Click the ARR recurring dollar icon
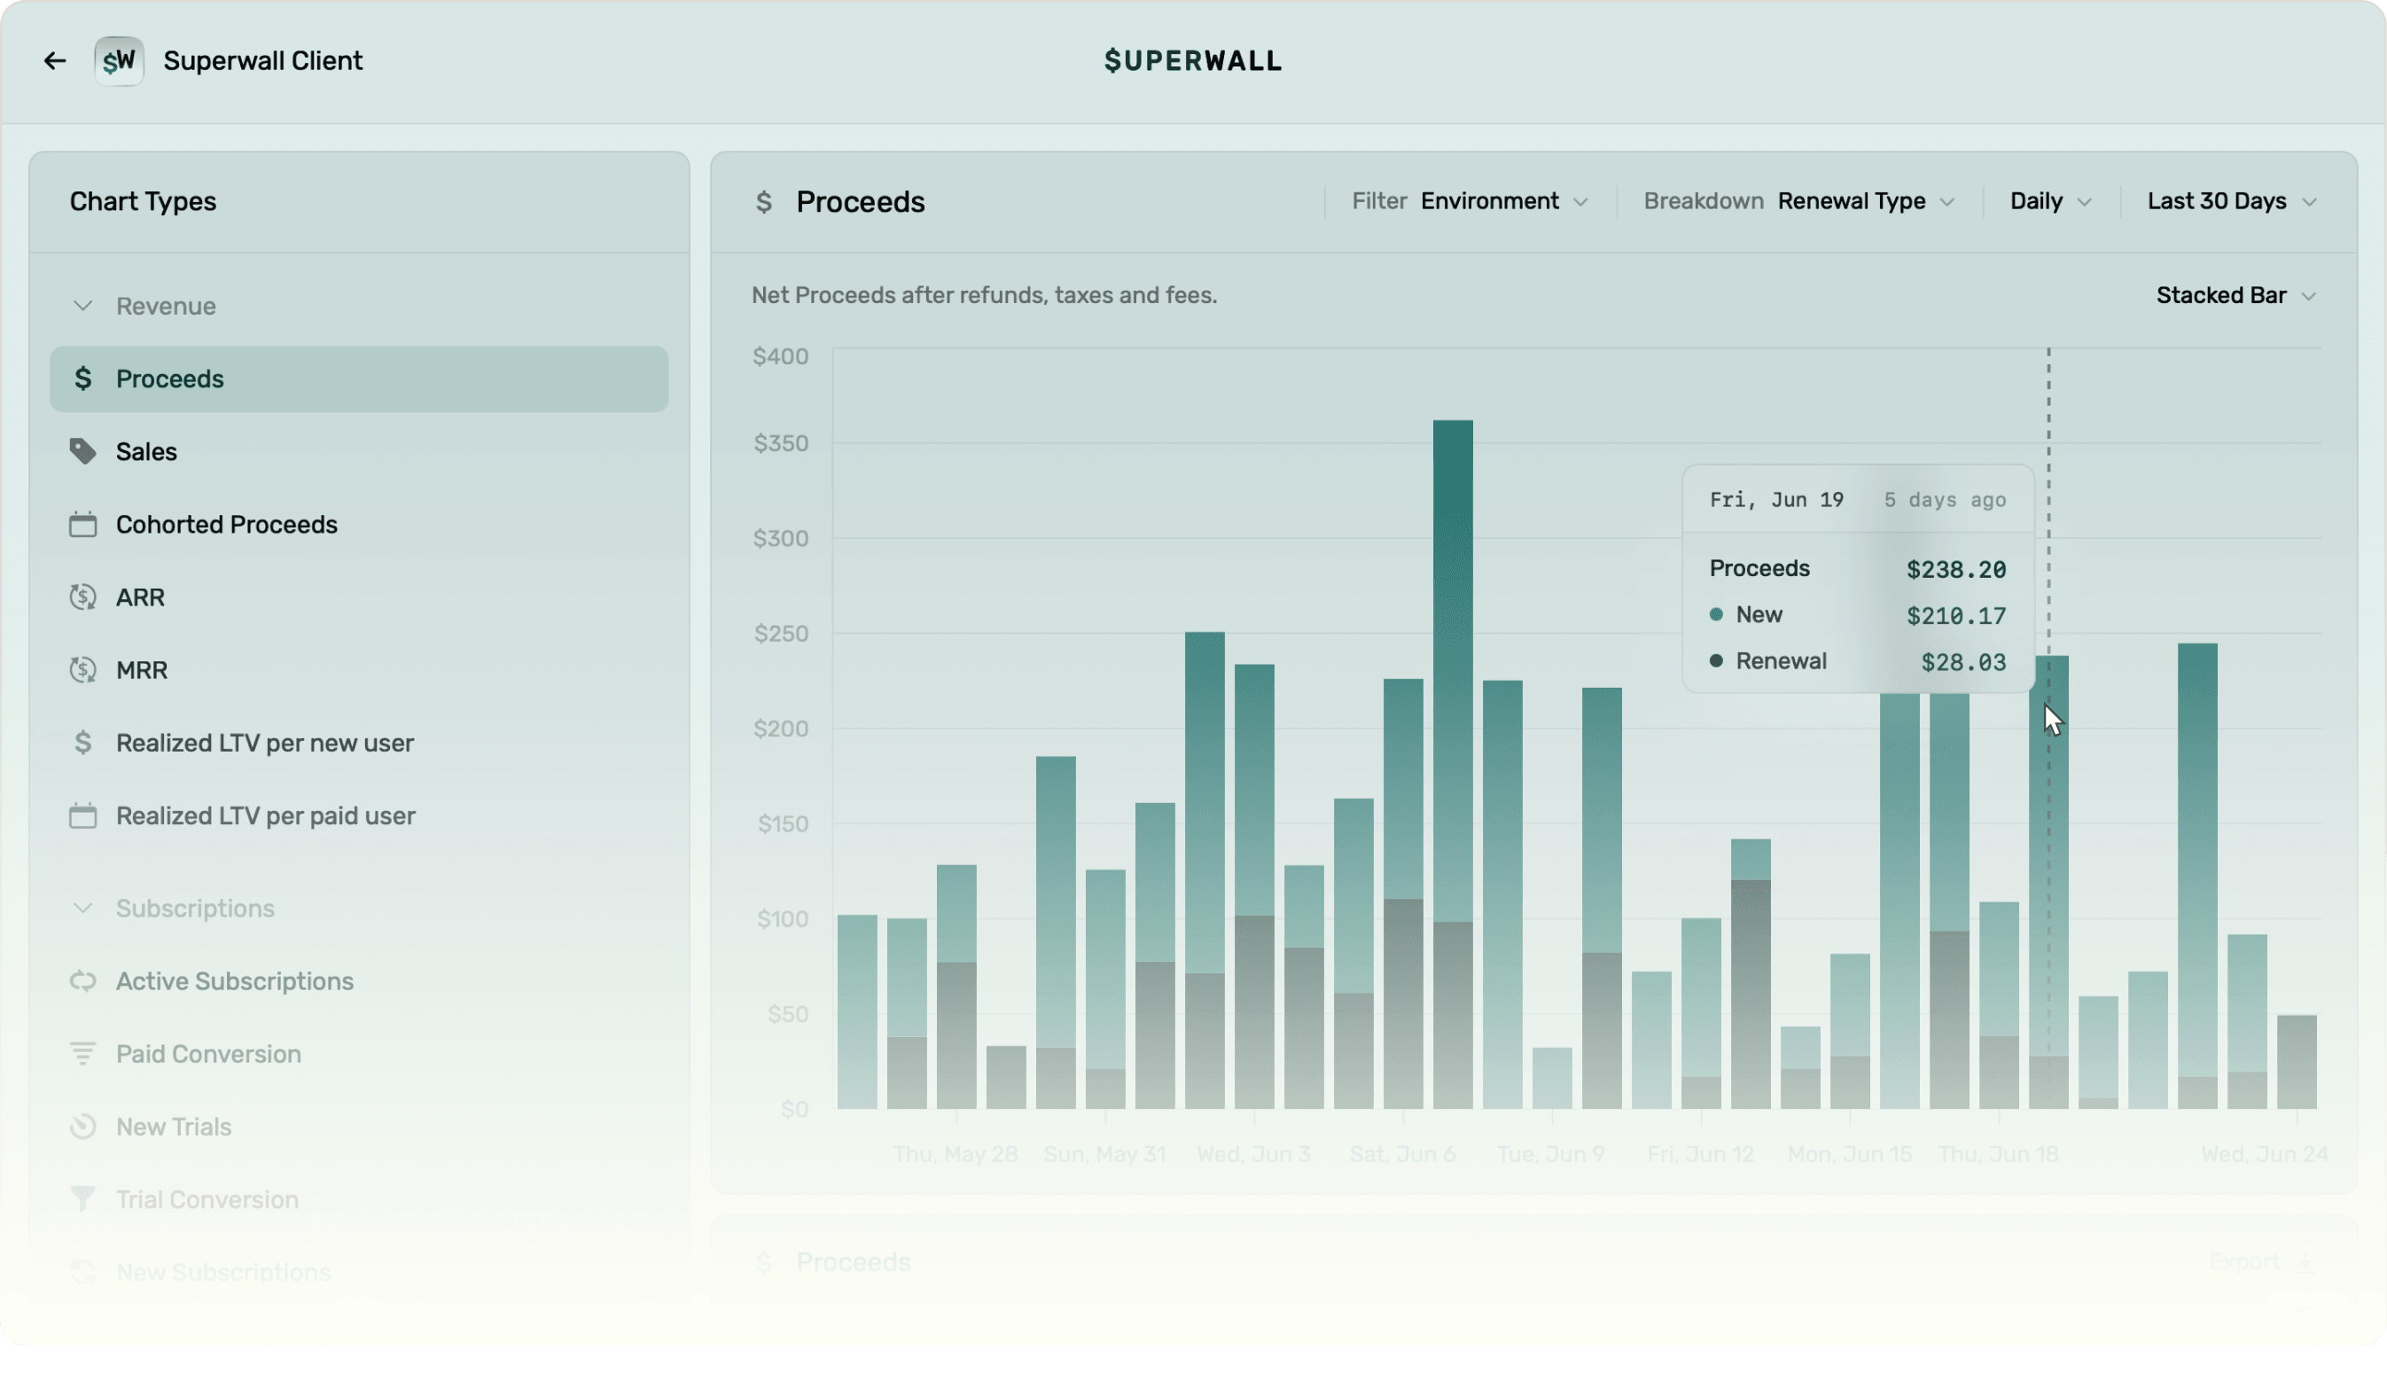The height and width of the screenshot is (1373, 2387). point(83,597)
